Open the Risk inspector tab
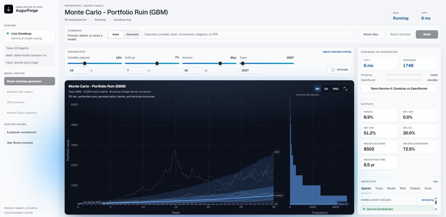 coord(403,188)
